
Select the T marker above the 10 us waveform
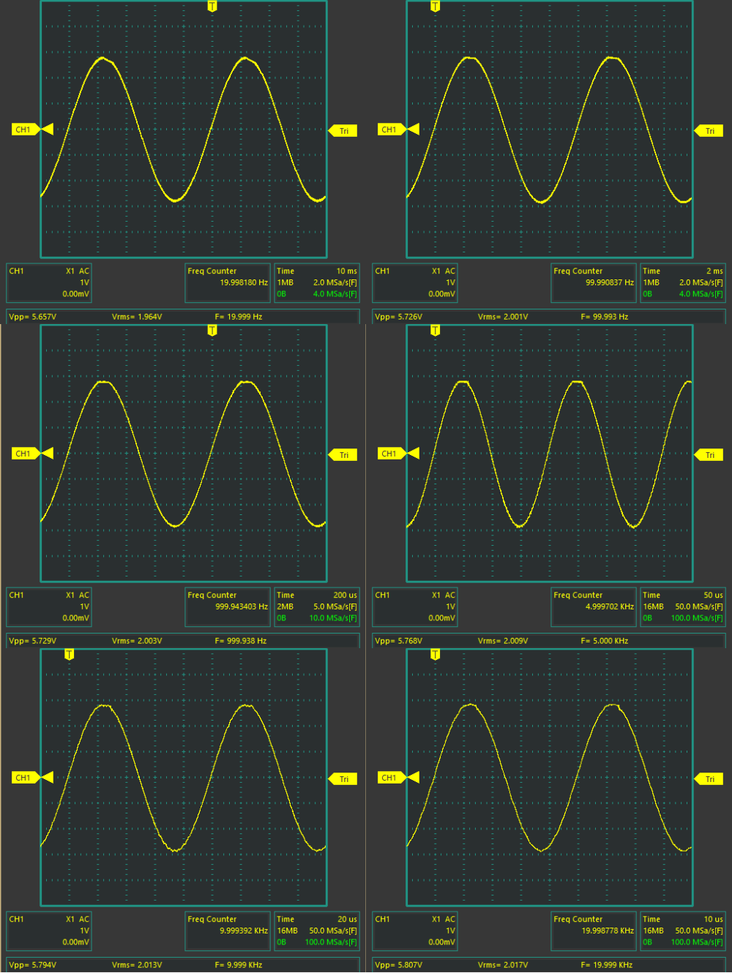(436, 655)
